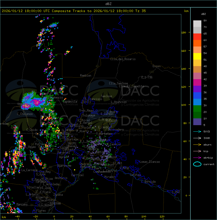Image resolution: width=217 pixels, height=220 pixels.
Task: Pick the orange 57-60 dBZ swatch
Action: [x=197, y=43]
